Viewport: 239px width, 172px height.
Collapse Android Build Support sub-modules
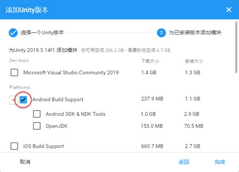[14, 100]
